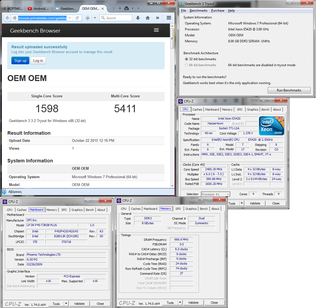Click the magnifier icon in search box

(103, 18)
